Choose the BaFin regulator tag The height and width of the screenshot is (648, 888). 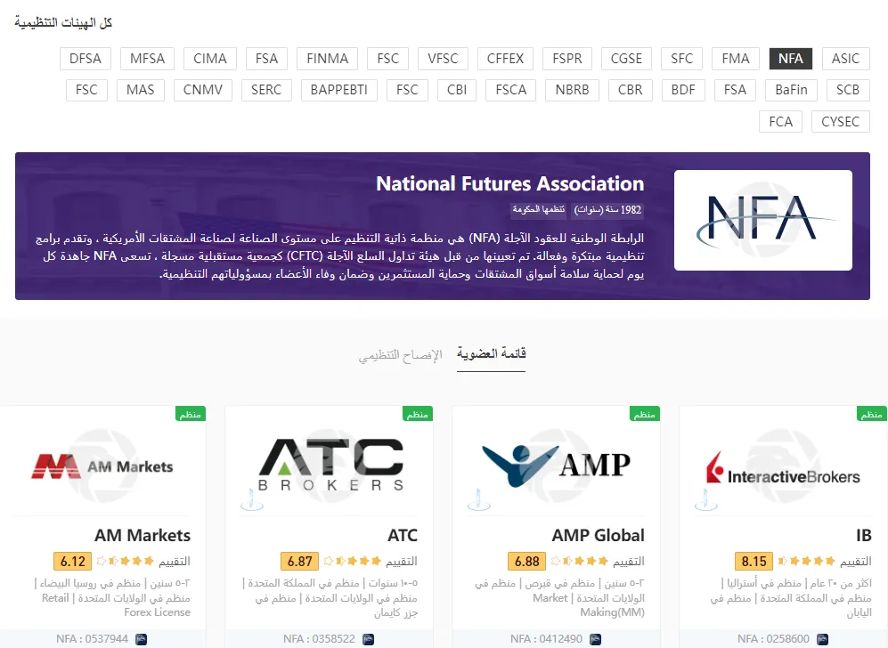[x=791, y=90]
